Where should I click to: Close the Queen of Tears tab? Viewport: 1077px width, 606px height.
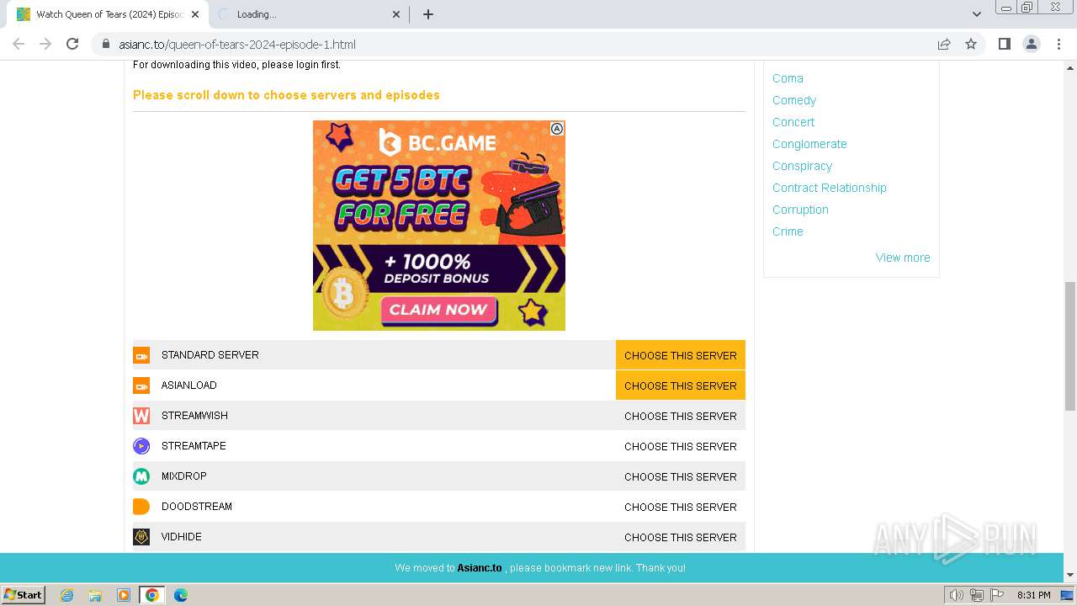tap(195, 14)
